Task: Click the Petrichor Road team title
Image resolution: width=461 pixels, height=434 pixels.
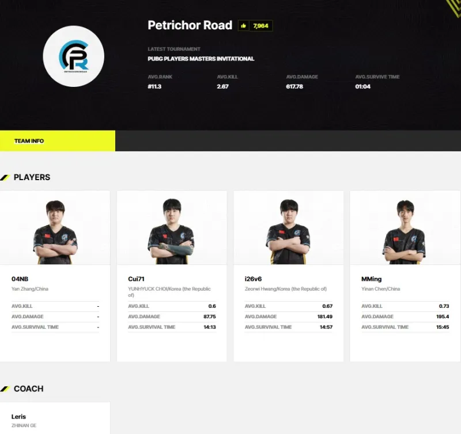Action: pyautogui.click(x=190, y=25)
